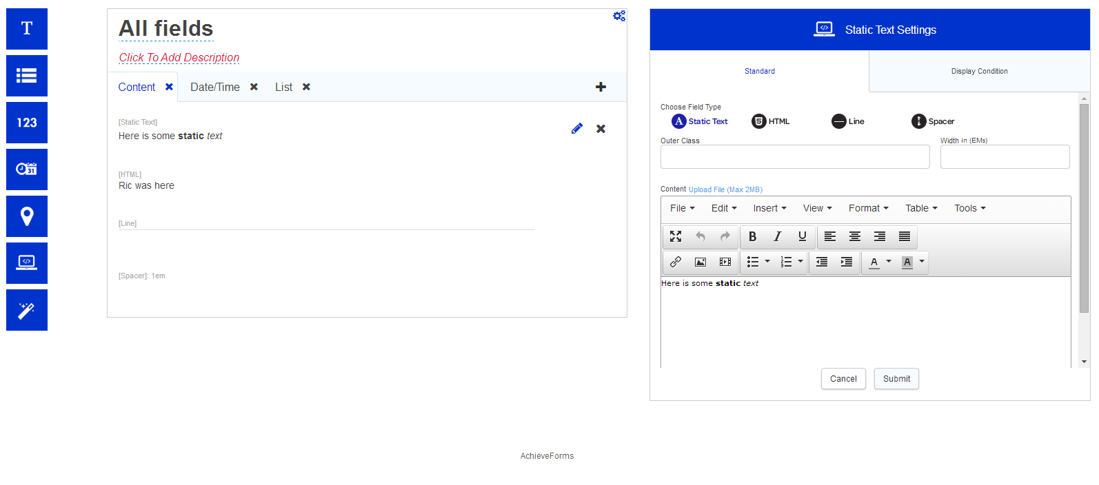Open the bullet list style dropdown arrow

point(767,262)
